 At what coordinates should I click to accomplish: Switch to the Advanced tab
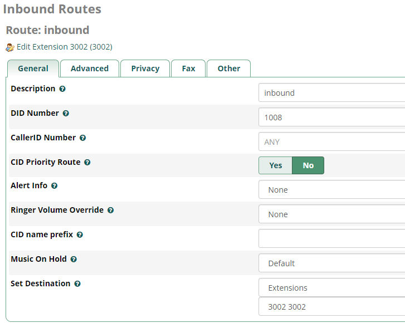click(90, 68)
